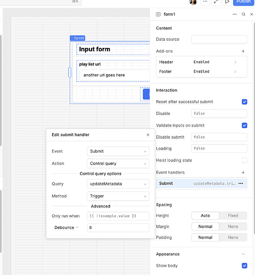This screenshot has height=275, width=255.
Task: Open Submit event handler options ellipsis
Action: (x=241, y=184)
